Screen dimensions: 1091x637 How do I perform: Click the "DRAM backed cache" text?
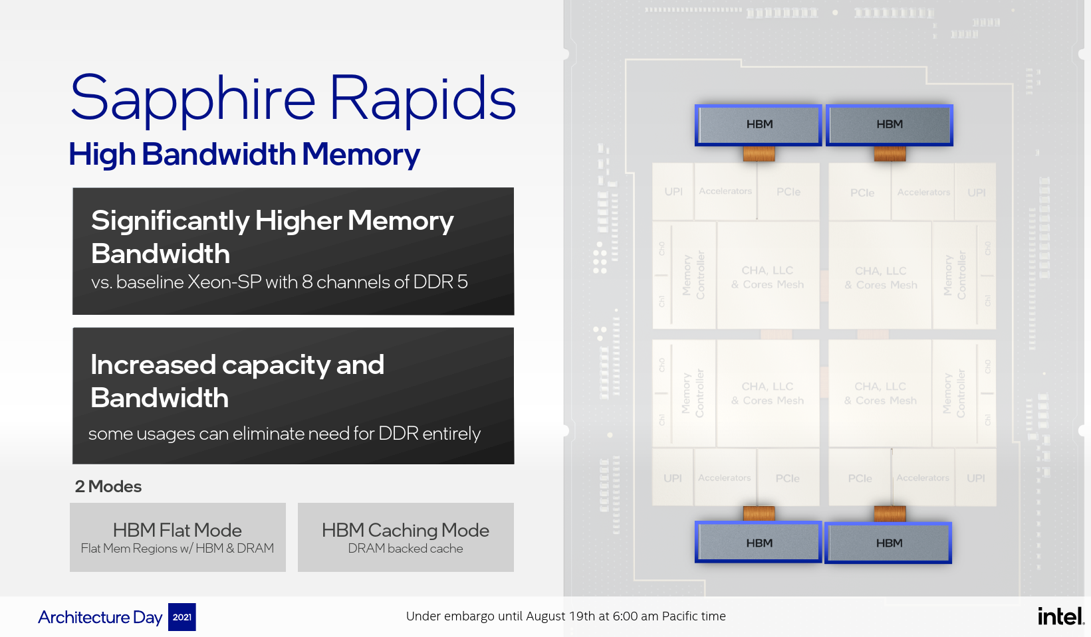pyautogui.click(x=406, y=549)
